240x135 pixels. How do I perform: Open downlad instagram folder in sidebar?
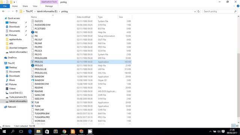tap(18, 48)
